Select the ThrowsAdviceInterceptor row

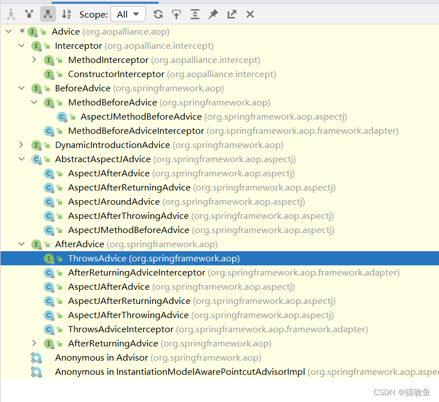(220, 329)
